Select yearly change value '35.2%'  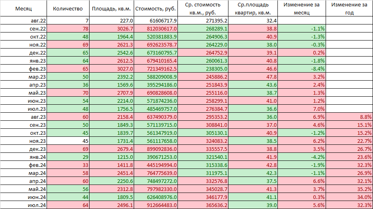[349, 189]
